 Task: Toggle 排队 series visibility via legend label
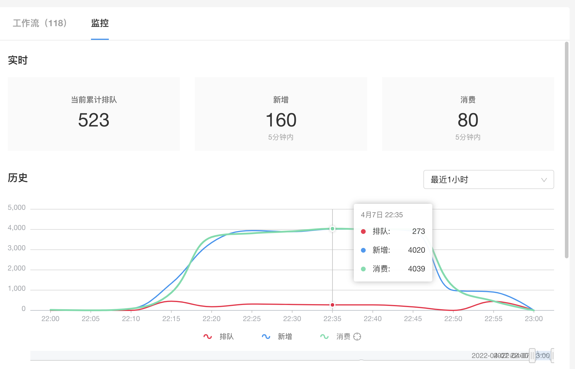point(227,337)
